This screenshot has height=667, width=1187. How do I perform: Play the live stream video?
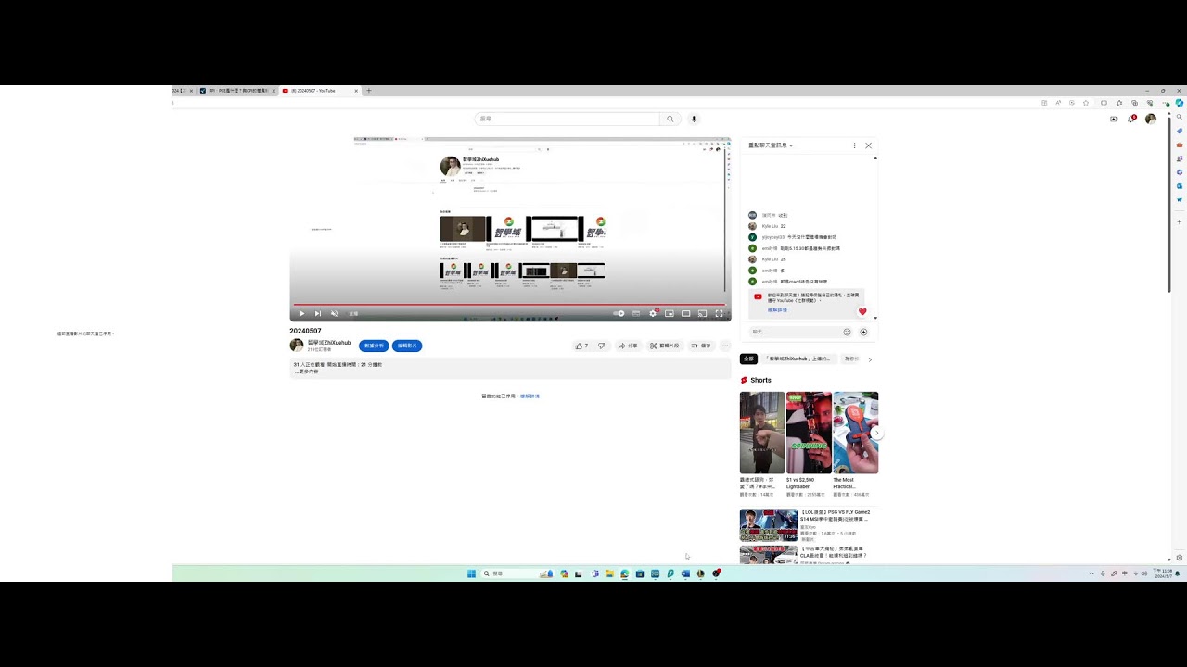301,314
